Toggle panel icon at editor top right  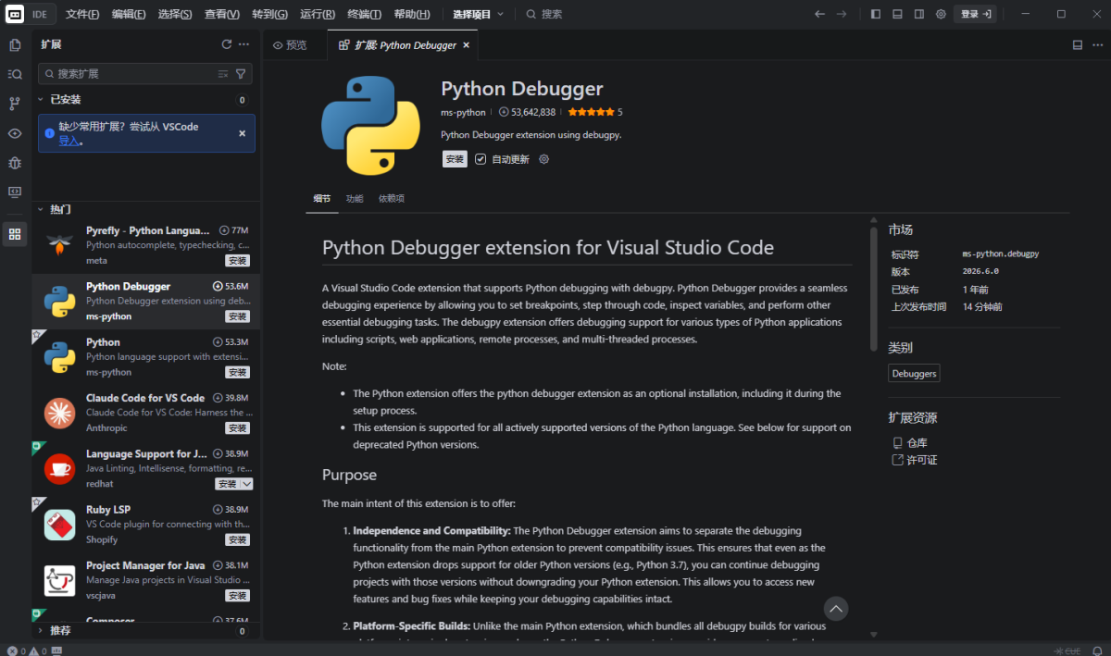pyautogui.click(x=1078, y=44)
